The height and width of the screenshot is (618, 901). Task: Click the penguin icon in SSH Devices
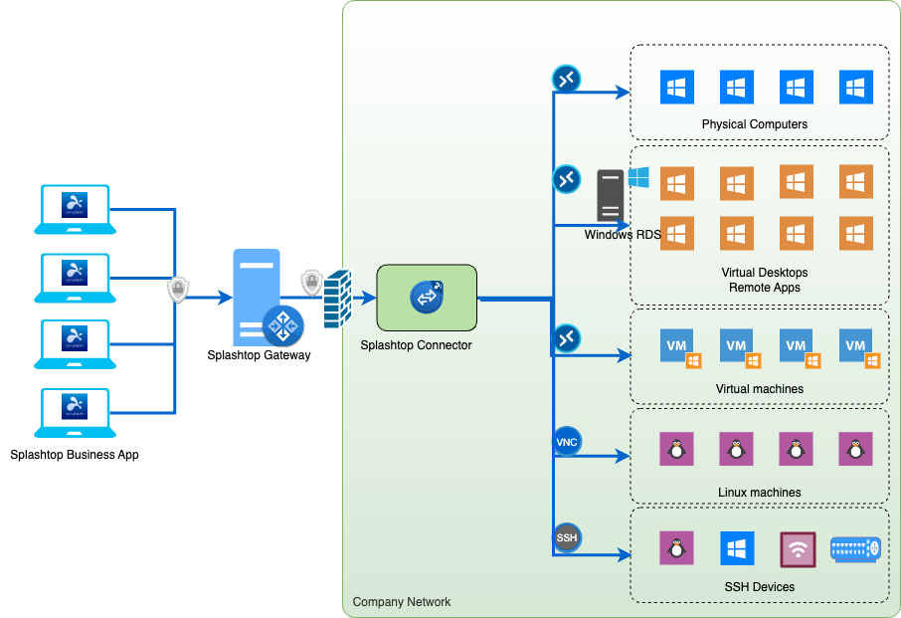pos(677,548)
